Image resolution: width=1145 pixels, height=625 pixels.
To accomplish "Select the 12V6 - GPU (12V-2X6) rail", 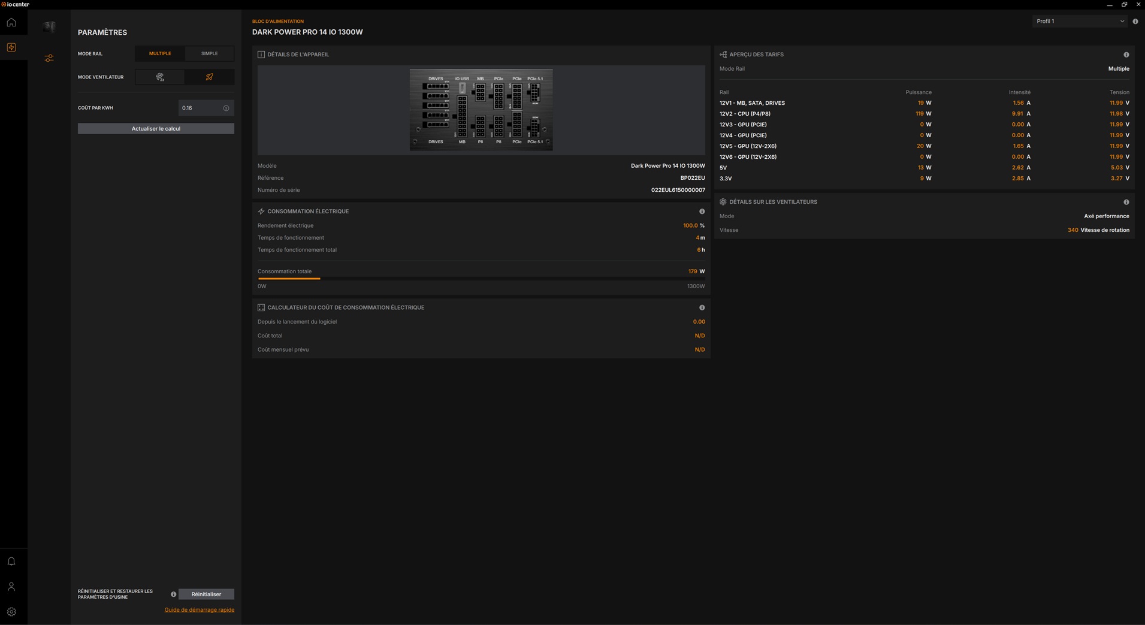I will [925, 157].
